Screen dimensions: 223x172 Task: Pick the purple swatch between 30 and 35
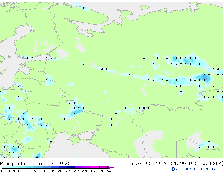79,167
